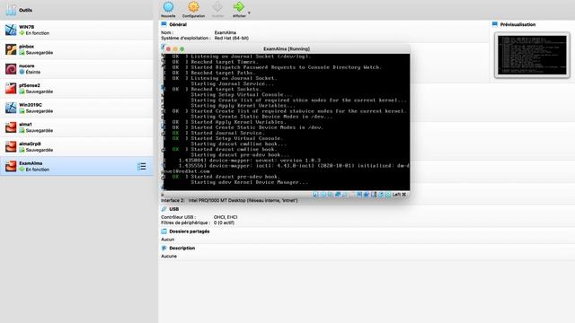Select the WIN7B virtual machine icon
Screen dimensions: 575x323
point(11,30)
